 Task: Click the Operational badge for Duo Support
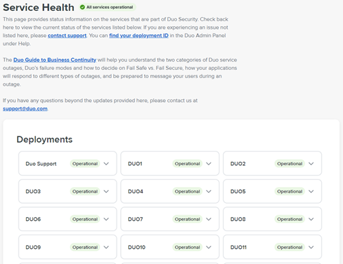tap(85, 164)
